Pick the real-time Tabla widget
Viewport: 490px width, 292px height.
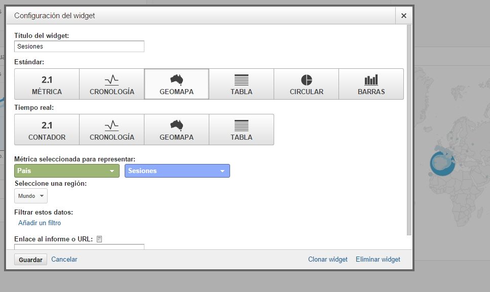(x=242, y=130)
